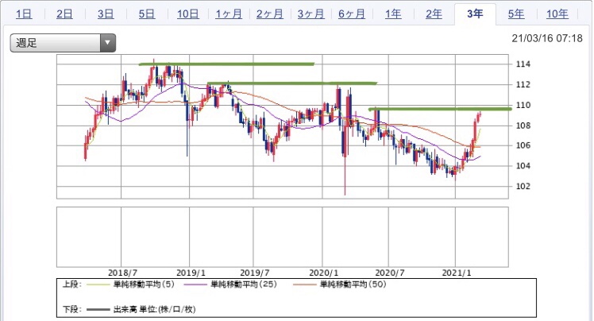The height and width of the screenshot is (321, 594).
Task: Select the 2日 range tab
Action: [65, 14]
